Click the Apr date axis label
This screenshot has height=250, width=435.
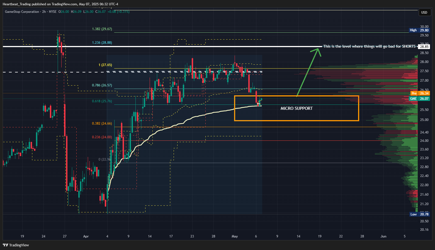[86, 236]
